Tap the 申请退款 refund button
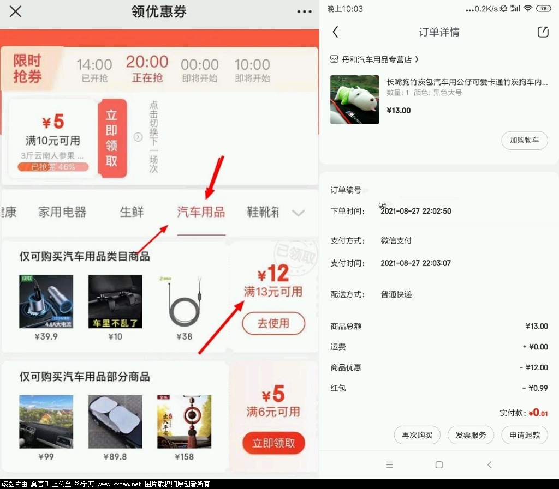 coord(524,435)
